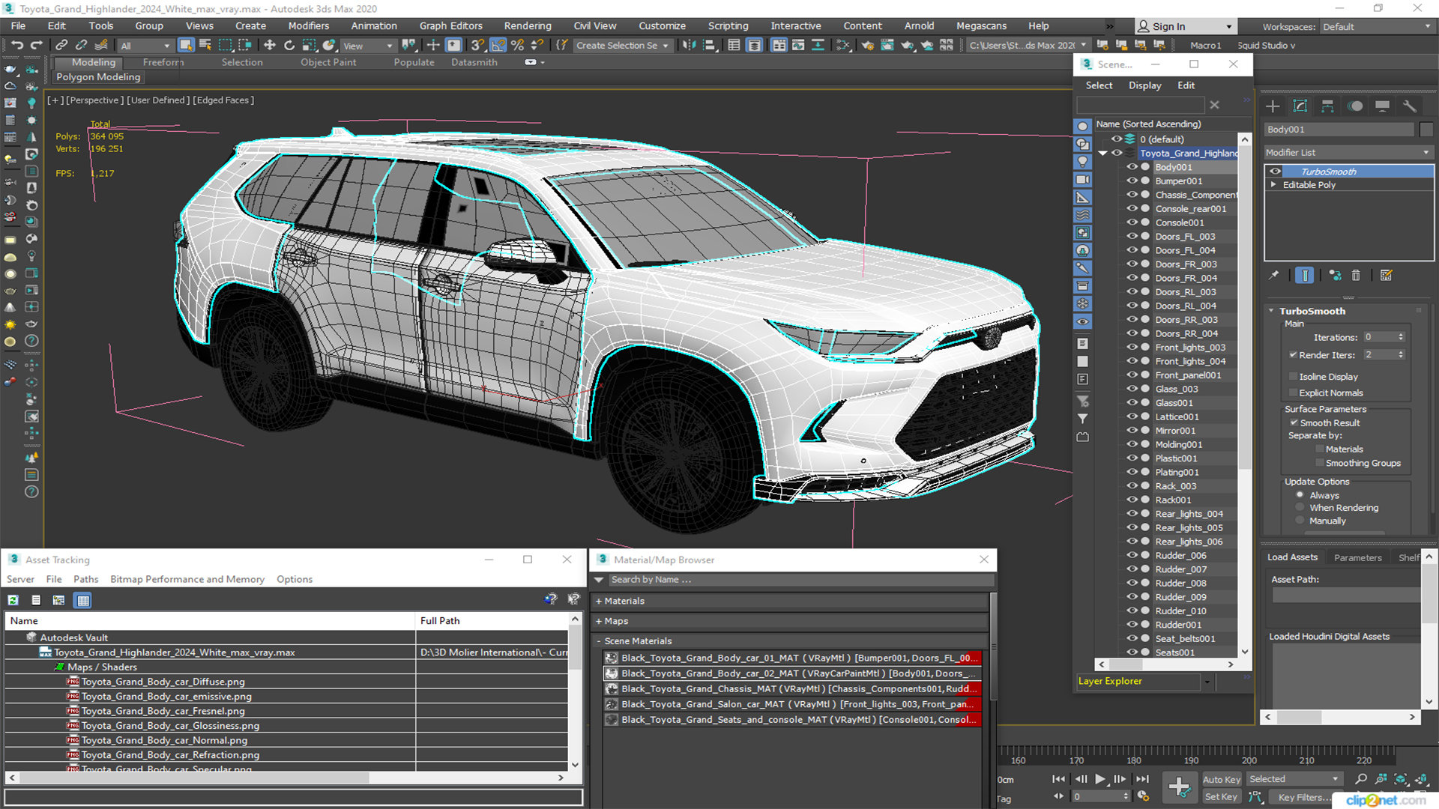
Task: Click the Auto Key button
Action: point(1222,780)
